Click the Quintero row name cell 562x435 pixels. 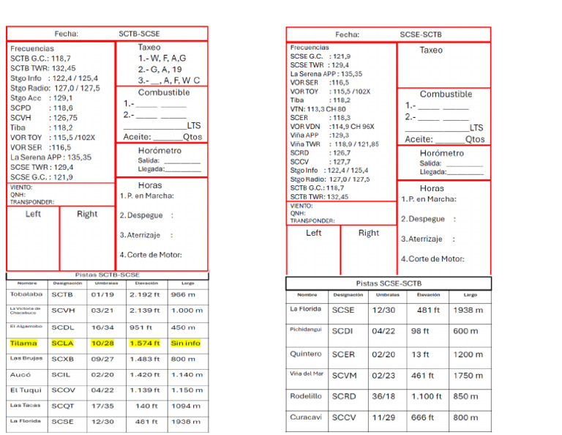pyautogui.click(x=307, y=354)
